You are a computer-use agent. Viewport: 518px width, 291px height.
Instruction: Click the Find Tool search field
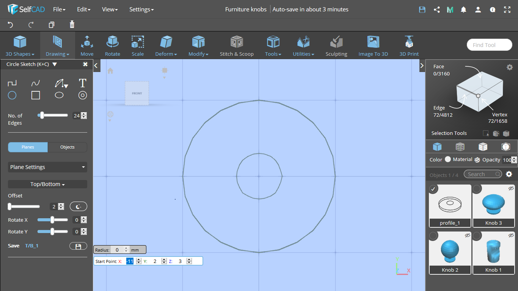pyautogui.click(x=489, y=45)
